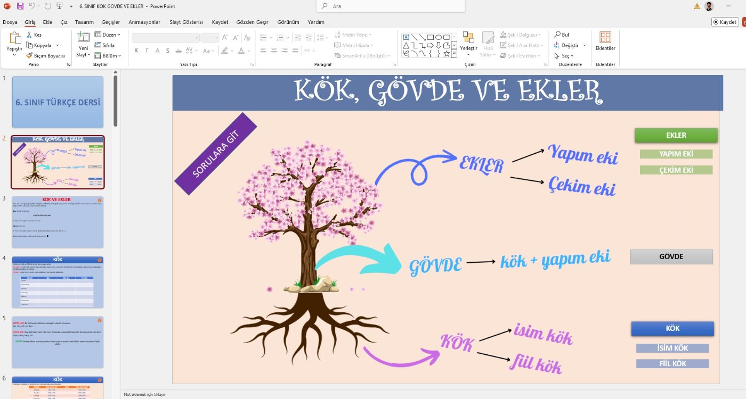Apply the text highlight color swatch
This screenshot has height=399, width=746.
(x=224, y=51)
